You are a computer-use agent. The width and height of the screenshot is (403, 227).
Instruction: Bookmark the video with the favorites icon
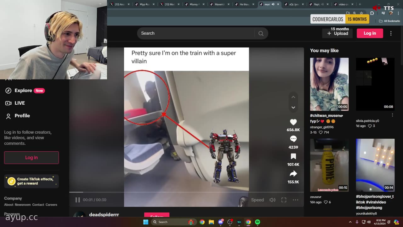tap(293, 156)
